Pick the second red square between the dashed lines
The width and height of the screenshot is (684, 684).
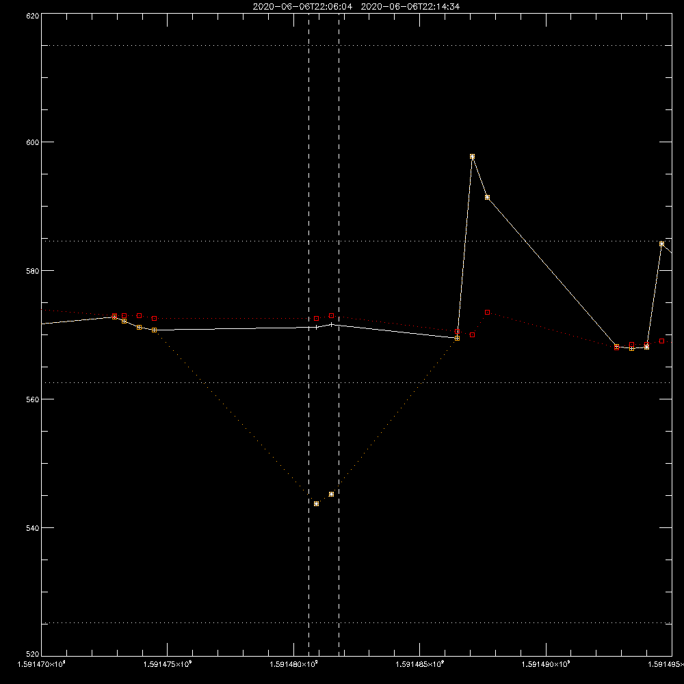pyautogui.click(x=331, y=315)
